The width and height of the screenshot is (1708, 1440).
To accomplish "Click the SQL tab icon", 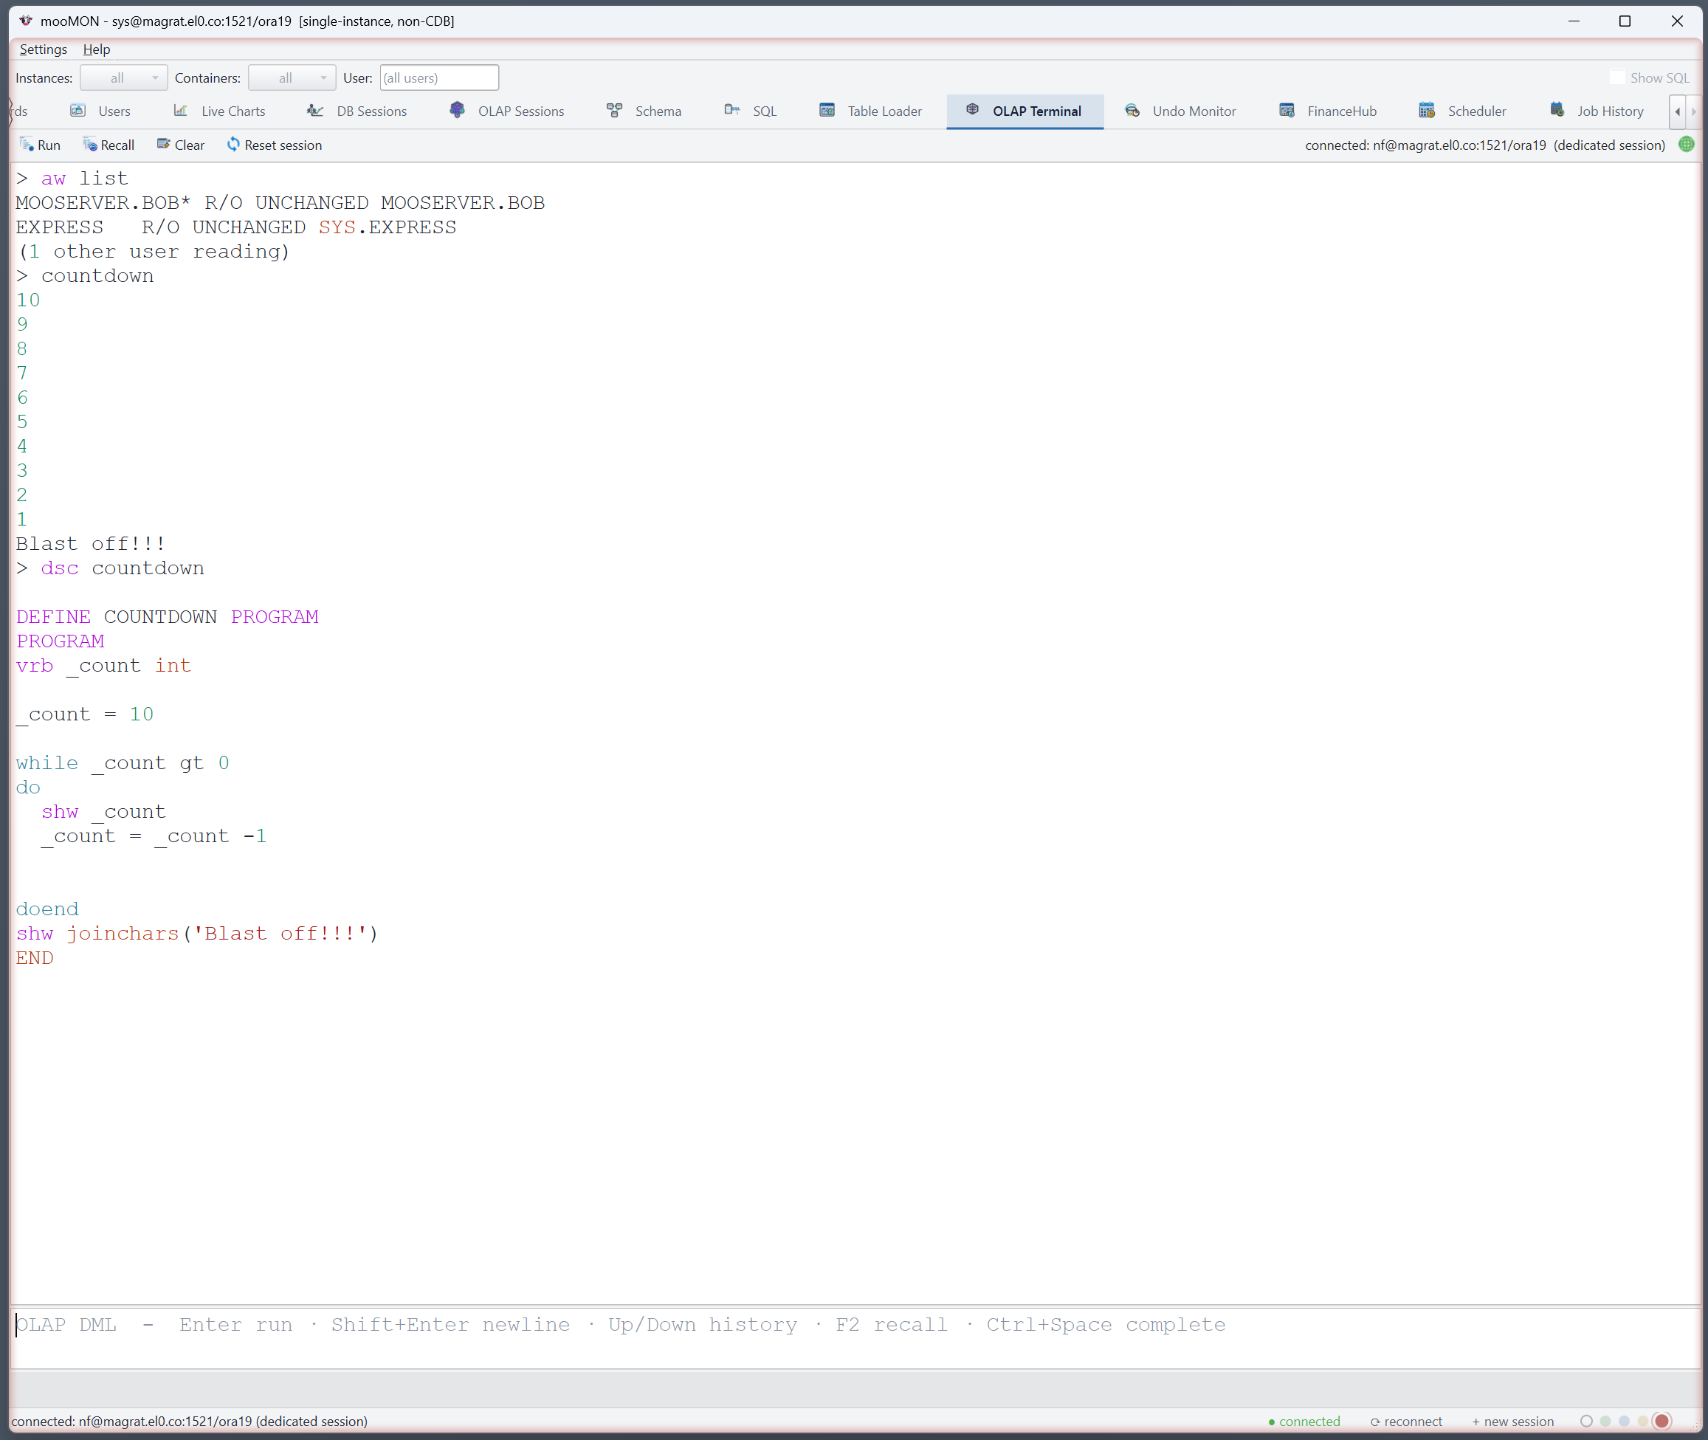I will pyautogui.click(x=732, y=110).
